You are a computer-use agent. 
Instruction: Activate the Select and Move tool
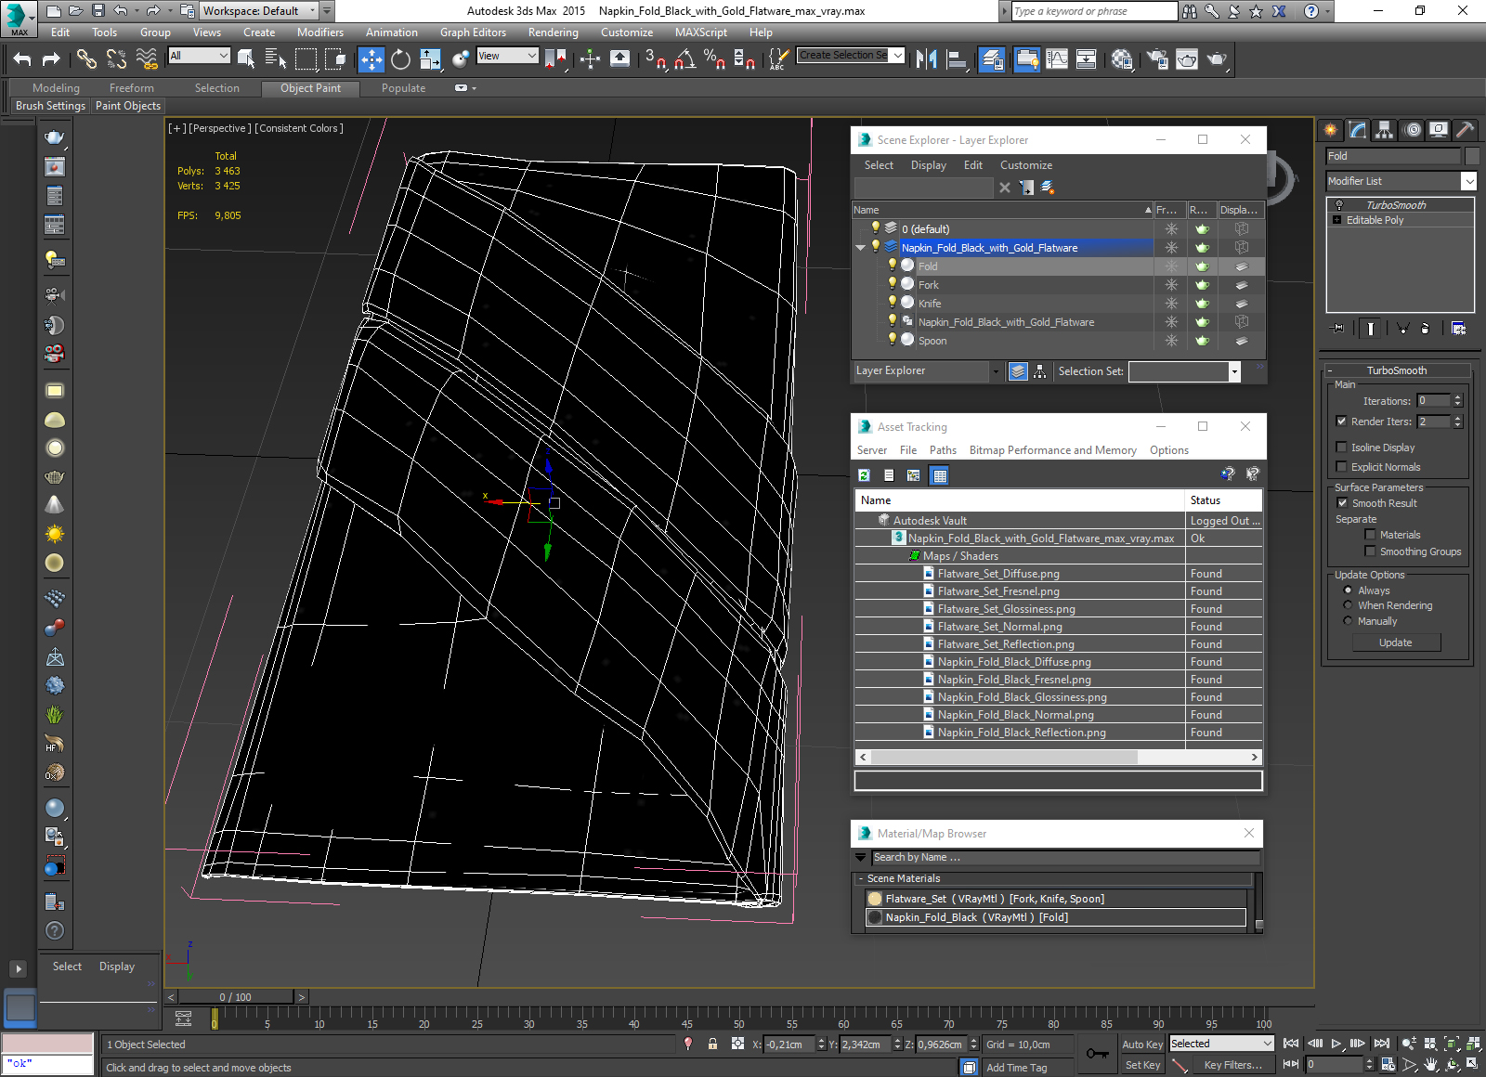371,59
